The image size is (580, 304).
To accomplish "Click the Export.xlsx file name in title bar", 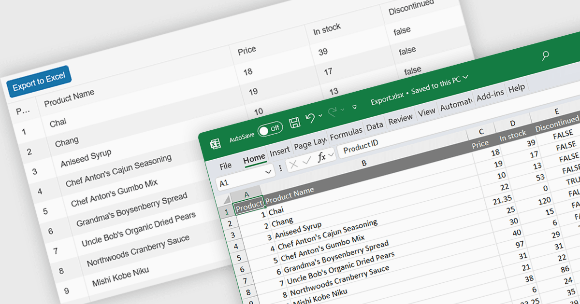I will coord(387,99).
